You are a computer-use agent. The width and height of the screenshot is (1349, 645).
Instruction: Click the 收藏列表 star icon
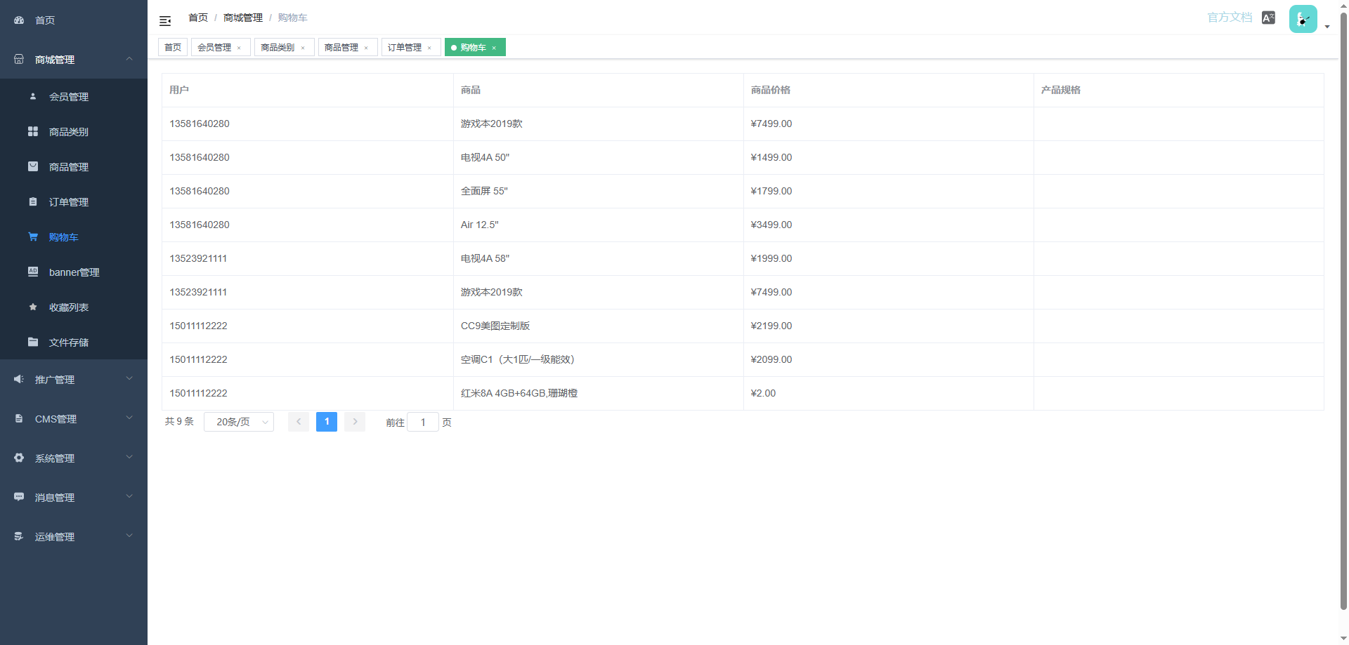point(33,307)
